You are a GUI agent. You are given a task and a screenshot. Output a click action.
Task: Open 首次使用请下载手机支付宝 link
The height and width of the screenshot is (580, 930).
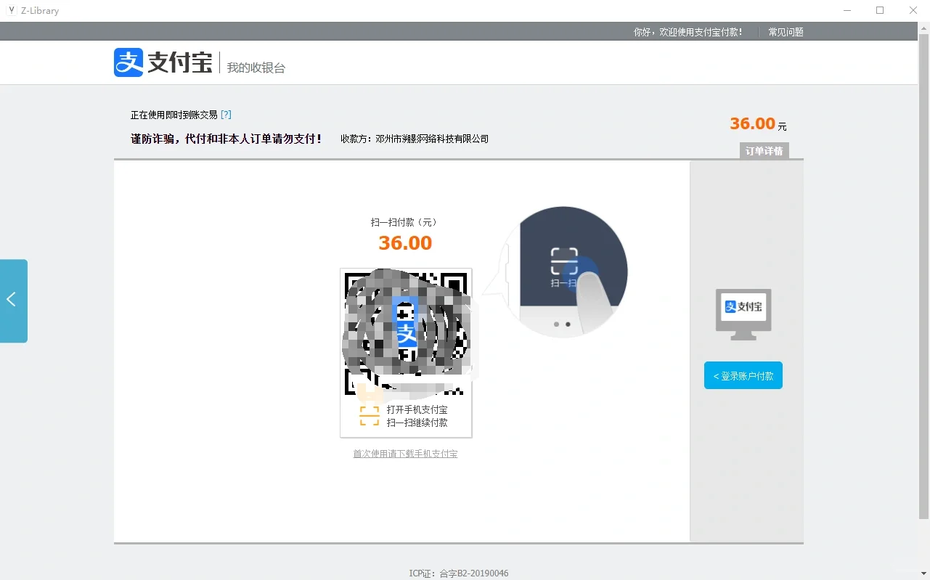[x=405, y=454]
